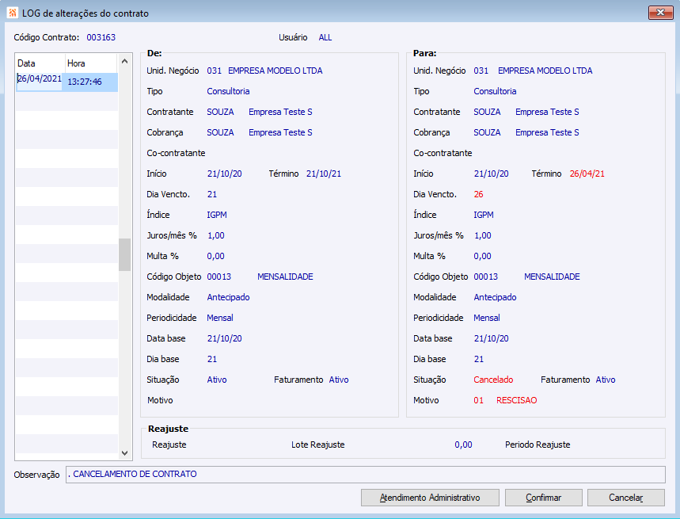680x519 pixels.
Task: Click Contratante SOUZA in De panel
Action: click(x=220, y=112)
